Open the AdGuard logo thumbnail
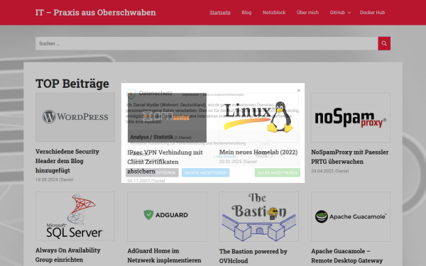The width and height of the screenshot is (426, 266). click(x=167, y=216)
